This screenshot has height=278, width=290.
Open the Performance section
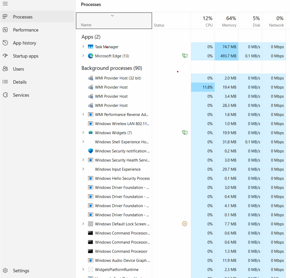tap(25, 30)
